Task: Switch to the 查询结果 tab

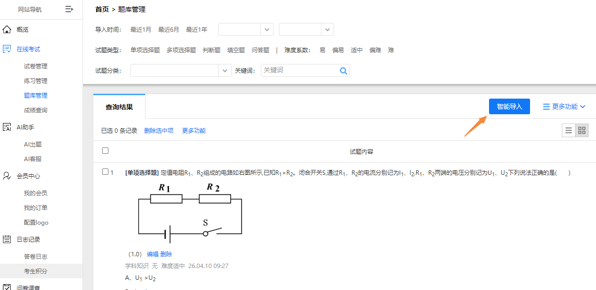Action: coord(119,106)
